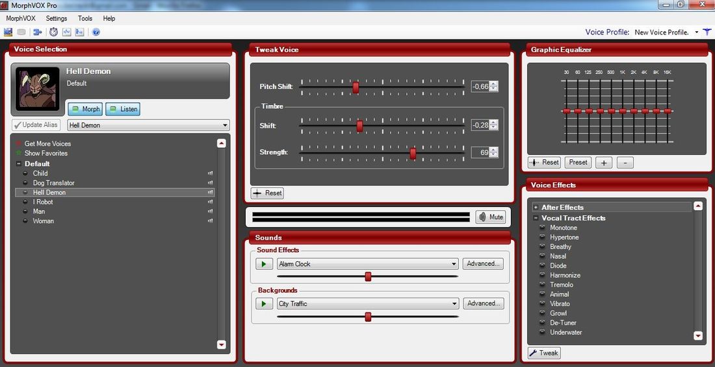Click the Get More Voices red star

(19, 143)
